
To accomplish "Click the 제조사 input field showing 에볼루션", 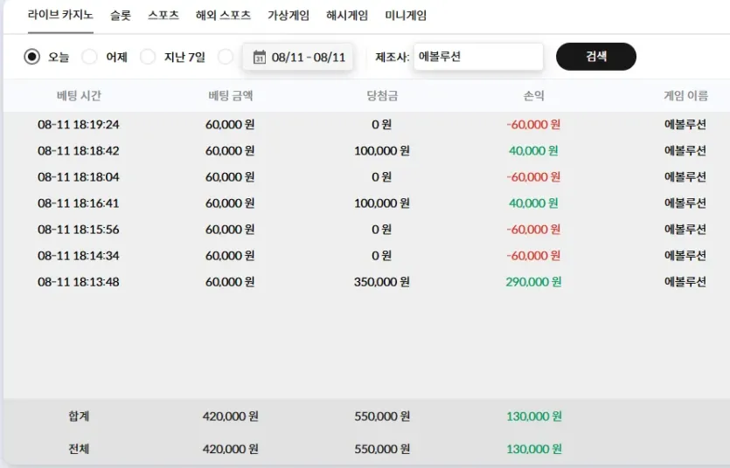I will [x=477, y=57].
